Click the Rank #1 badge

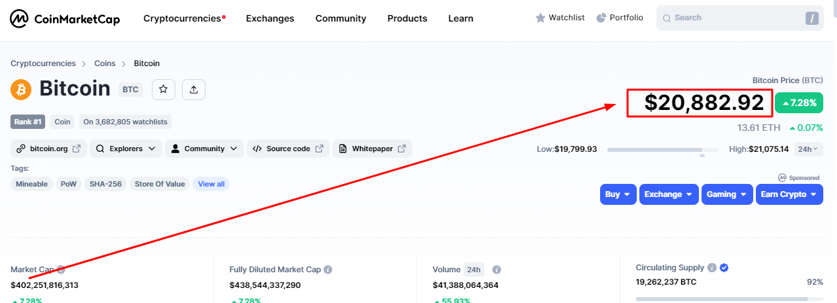pyautogui.click(x=27, y=122)
